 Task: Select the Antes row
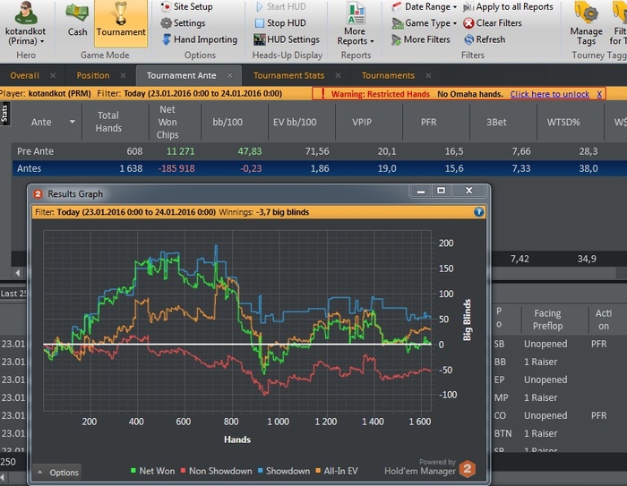(319, 168)
